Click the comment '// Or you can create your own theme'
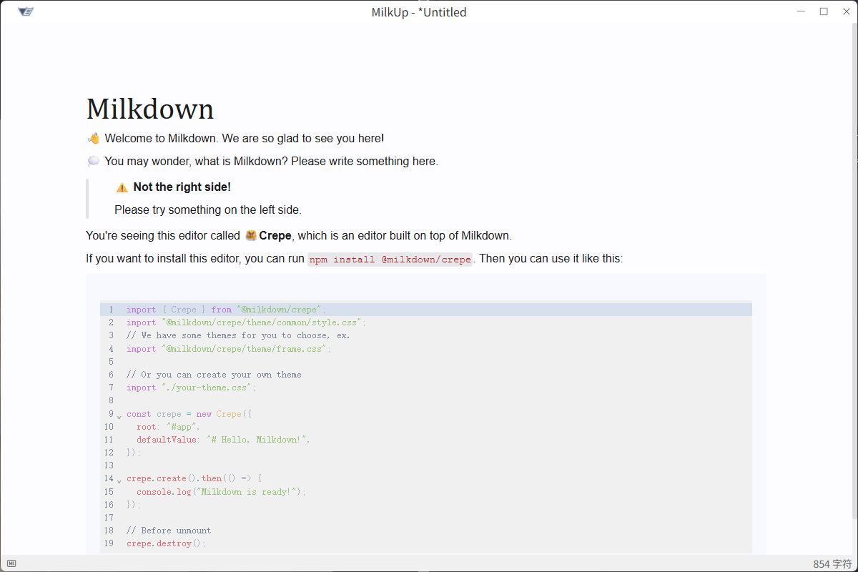The image size is (858, 572). coord(214,375)
